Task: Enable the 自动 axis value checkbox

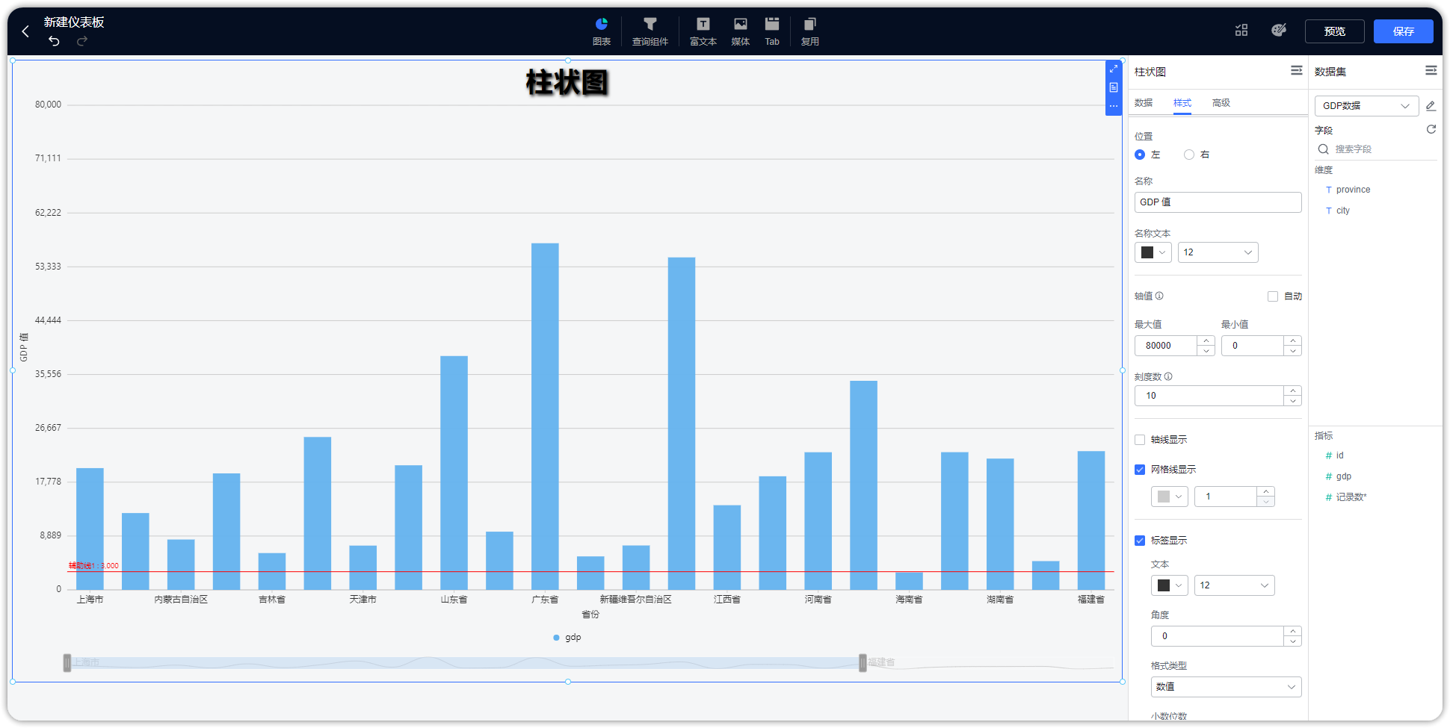Action: (x=1273, y=296)
